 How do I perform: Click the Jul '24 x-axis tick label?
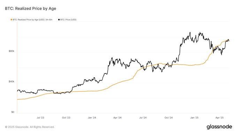pyautogui.click(x=143, y=117)
